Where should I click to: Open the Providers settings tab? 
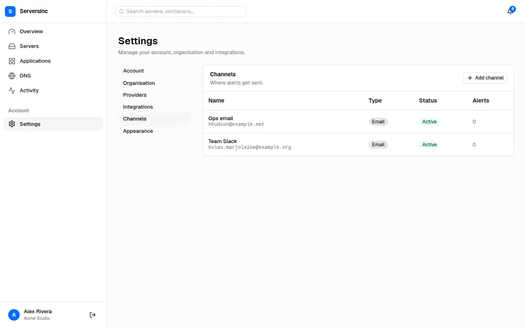154,95
